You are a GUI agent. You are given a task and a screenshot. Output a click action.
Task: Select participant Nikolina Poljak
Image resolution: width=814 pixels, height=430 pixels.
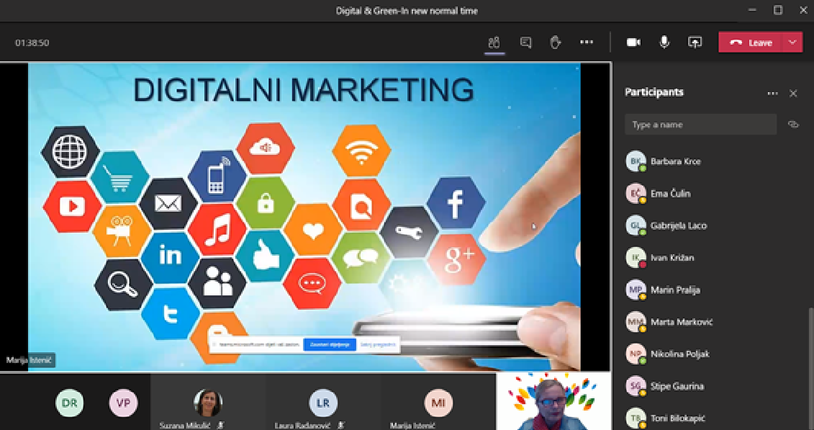(x=713, y=354)
